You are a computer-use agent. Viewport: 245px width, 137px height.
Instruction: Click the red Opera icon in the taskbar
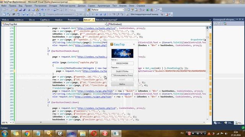click(94, 133)
